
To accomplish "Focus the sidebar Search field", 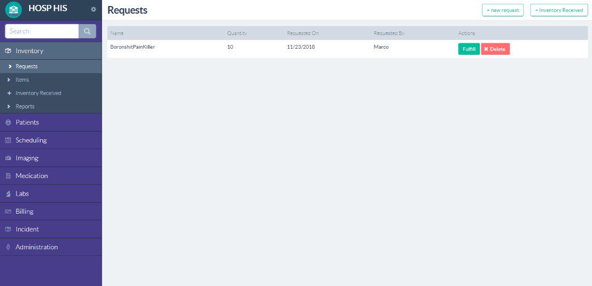I will (x=42, y=31).
